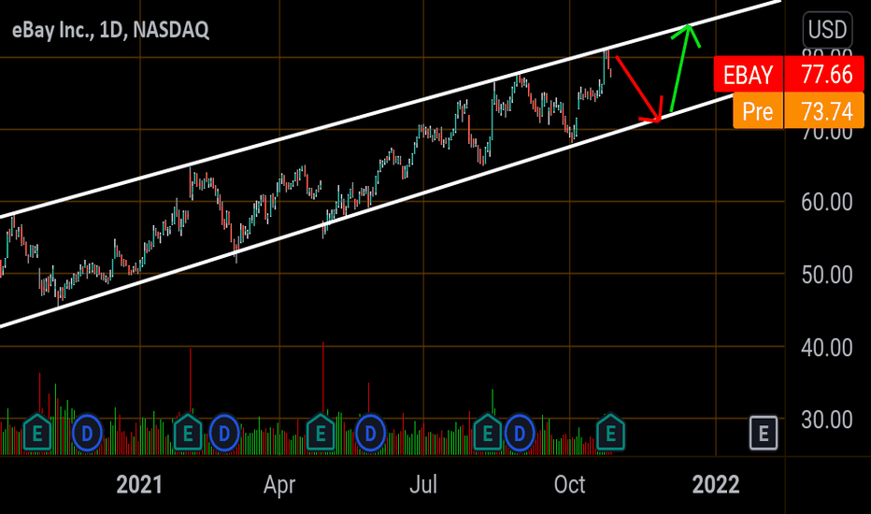Click the 60.00 price axis label

826,202
